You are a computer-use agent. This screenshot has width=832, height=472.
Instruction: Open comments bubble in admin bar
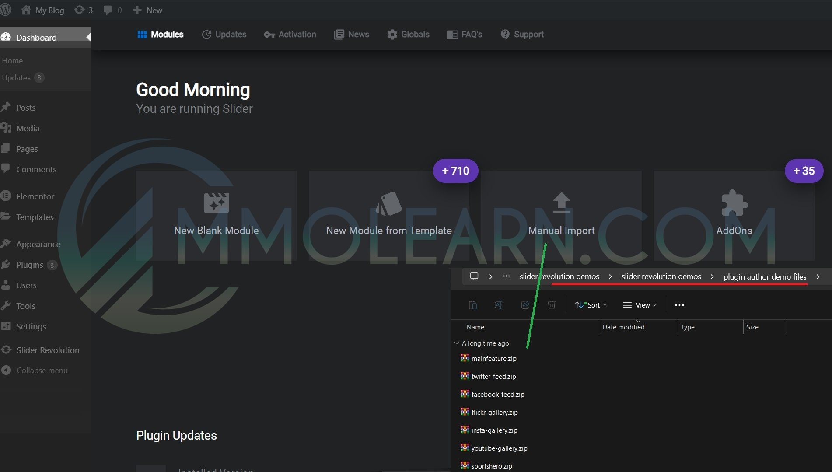point(112,10)
